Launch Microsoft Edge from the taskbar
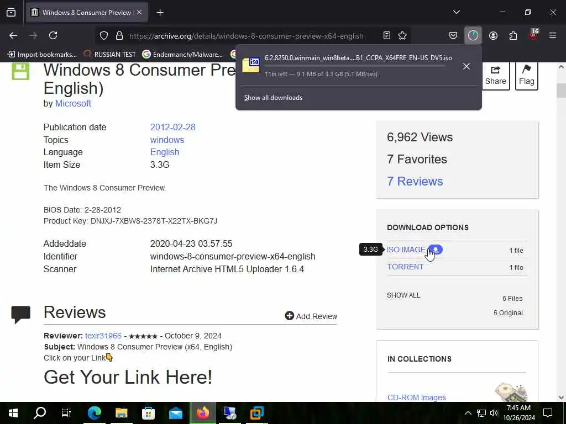The image size is (566, 424). pyautogui.click(x=94, y=413)
